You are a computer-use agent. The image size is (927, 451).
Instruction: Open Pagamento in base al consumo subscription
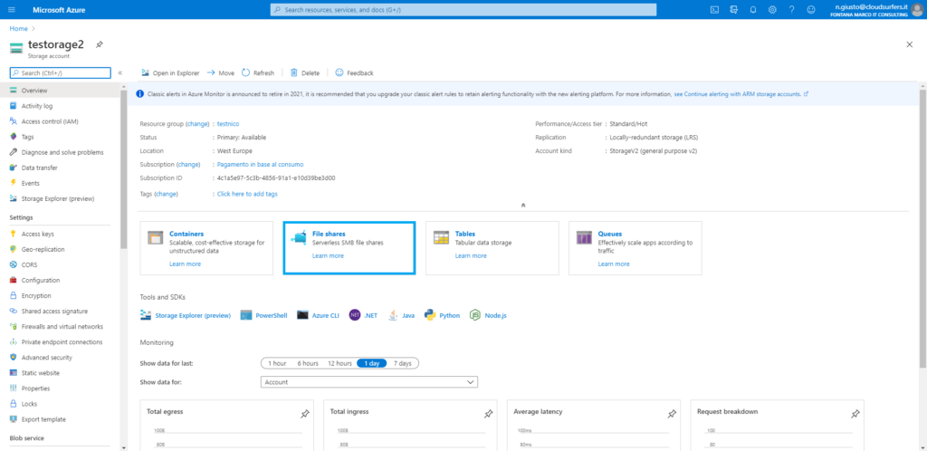coord(261,164)
